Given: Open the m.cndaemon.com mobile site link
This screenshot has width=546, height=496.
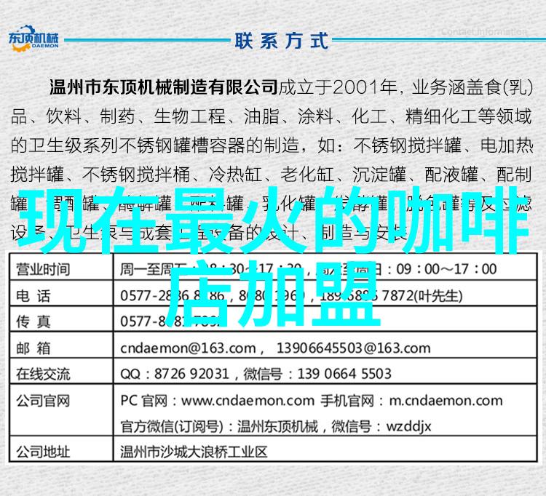Looking at the screenshot, I should (446, 401).
